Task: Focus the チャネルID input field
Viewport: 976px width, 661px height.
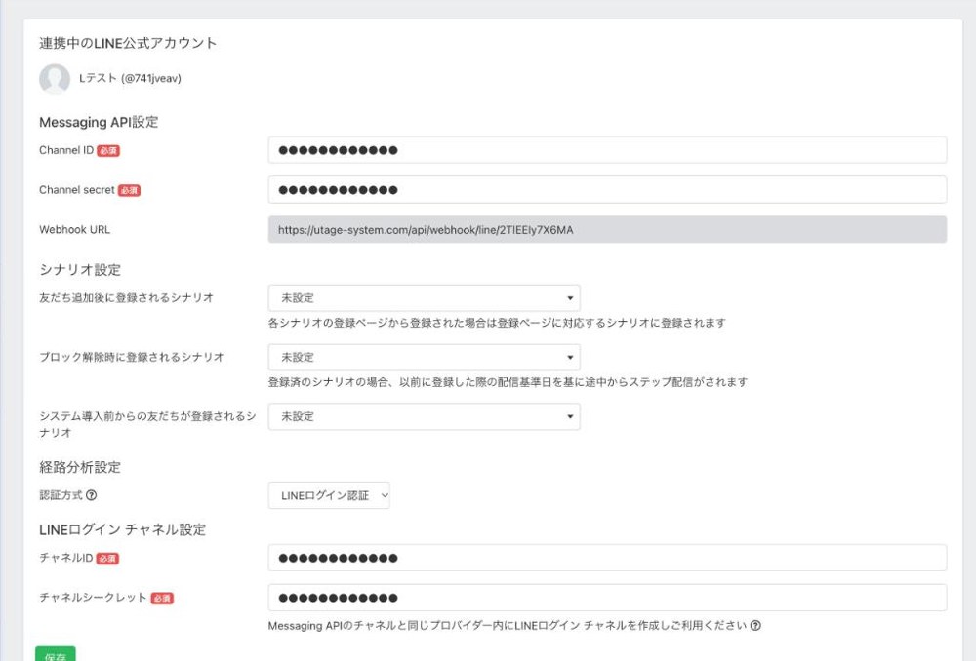Action: pyautogui.click(x=607, y=558)
